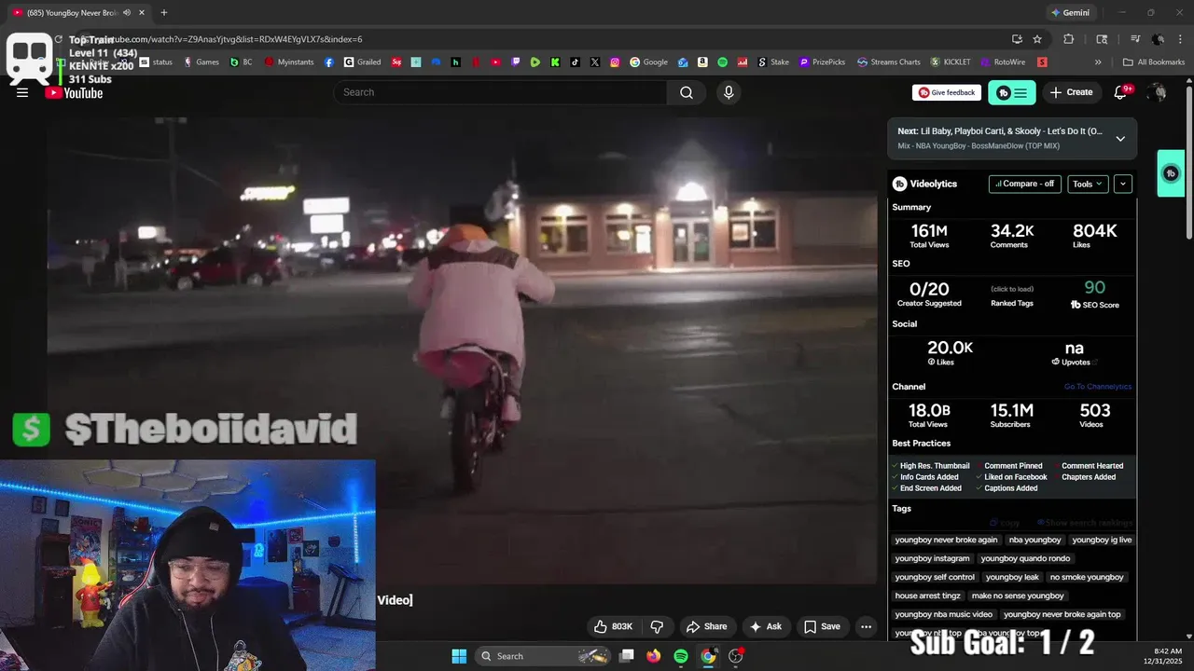Viewport: 1194px width, 671px height.
Task: Focus the YouTube search field
Action: tap(500, 92)
